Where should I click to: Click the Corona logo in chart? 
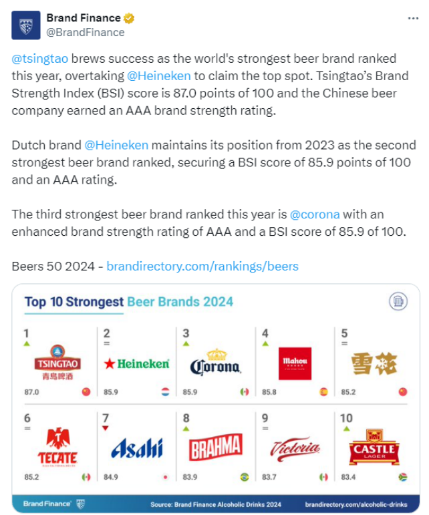pyautogui.click(x=216, y=363)
